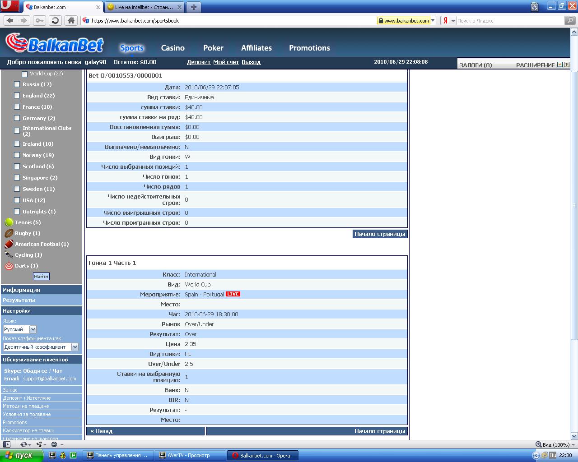Check the France (10) checkbox
Image resolution: width=578 pixels, height=462 pixels.
[x=17, y=107]
